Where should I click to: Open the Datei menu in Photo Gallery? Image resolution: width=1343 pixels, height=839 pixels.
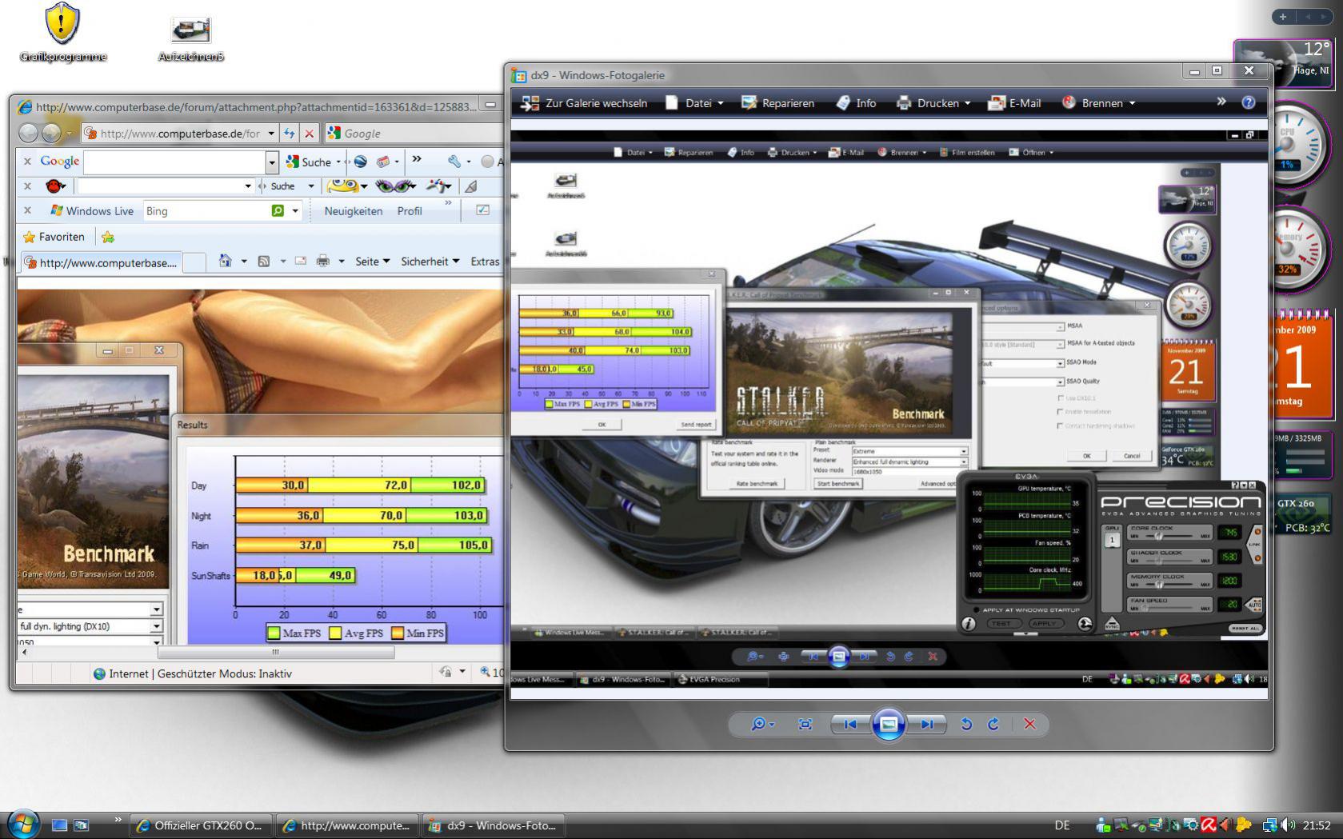click(694, 102)
